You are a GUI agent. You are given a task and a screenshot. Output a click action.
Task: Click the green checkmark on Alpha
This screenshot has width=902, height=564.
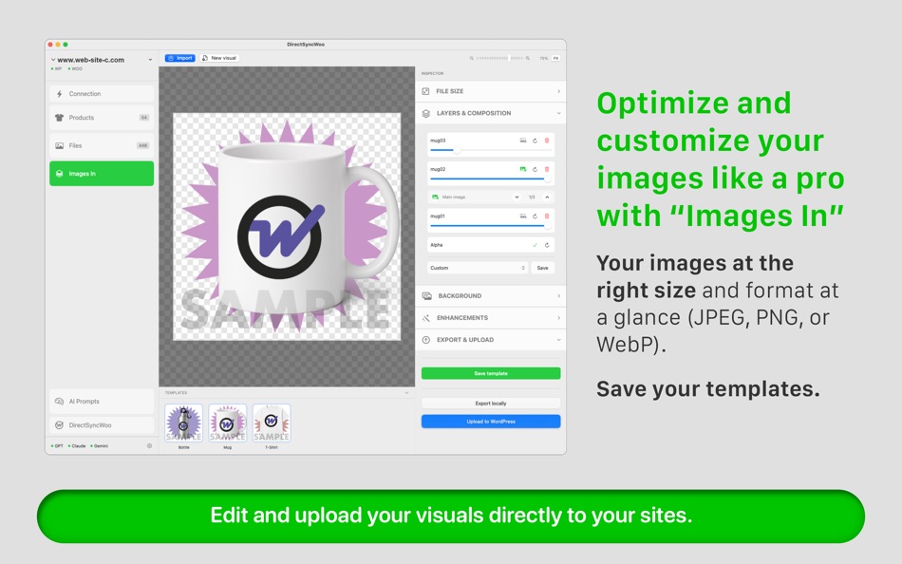tap(536, 244)
